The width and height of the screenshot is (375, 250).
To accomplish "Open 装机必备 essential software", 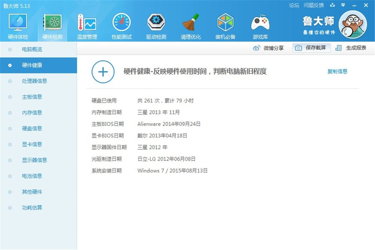I will [225, 27].
